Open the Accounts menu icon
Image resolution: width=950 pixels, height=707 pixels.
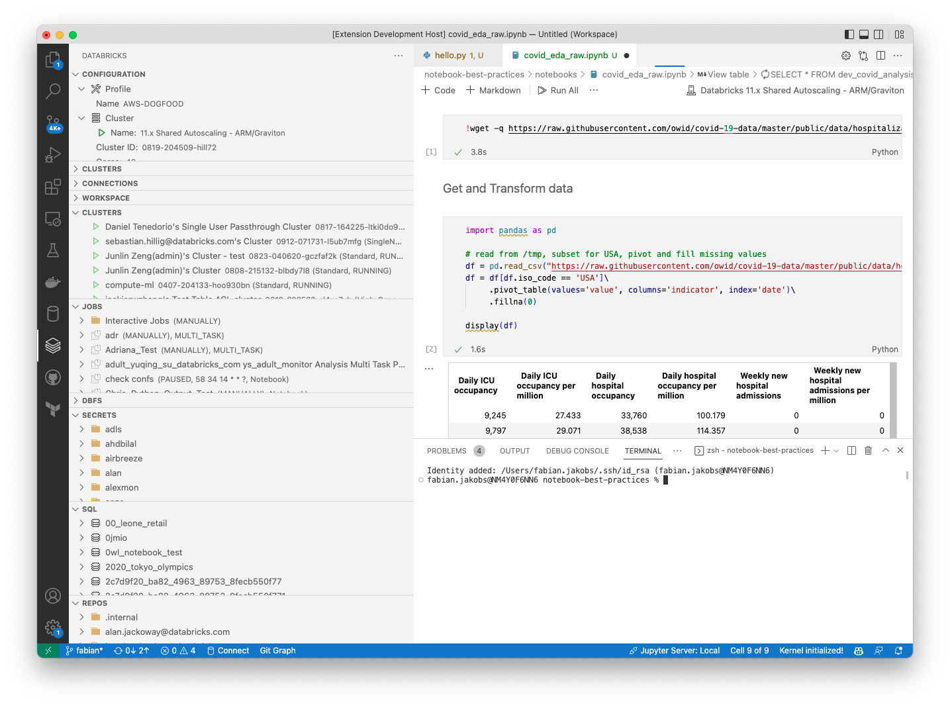(53, 596)
